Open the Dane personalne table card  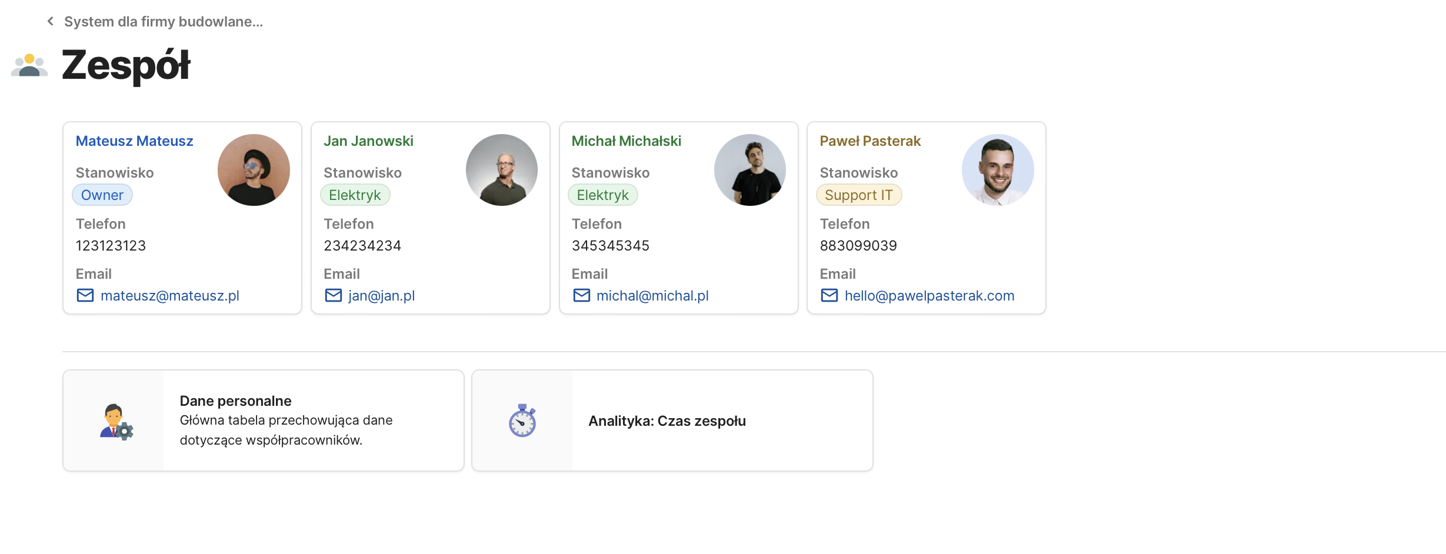coord(286,420)
